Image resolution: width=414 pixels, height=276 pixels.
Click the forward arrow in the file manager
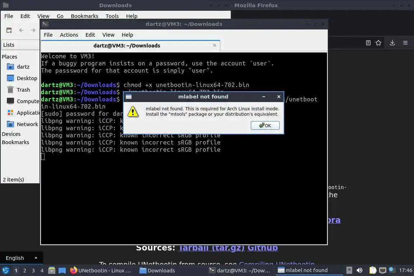pyautogui.click(x=33, y=31)
